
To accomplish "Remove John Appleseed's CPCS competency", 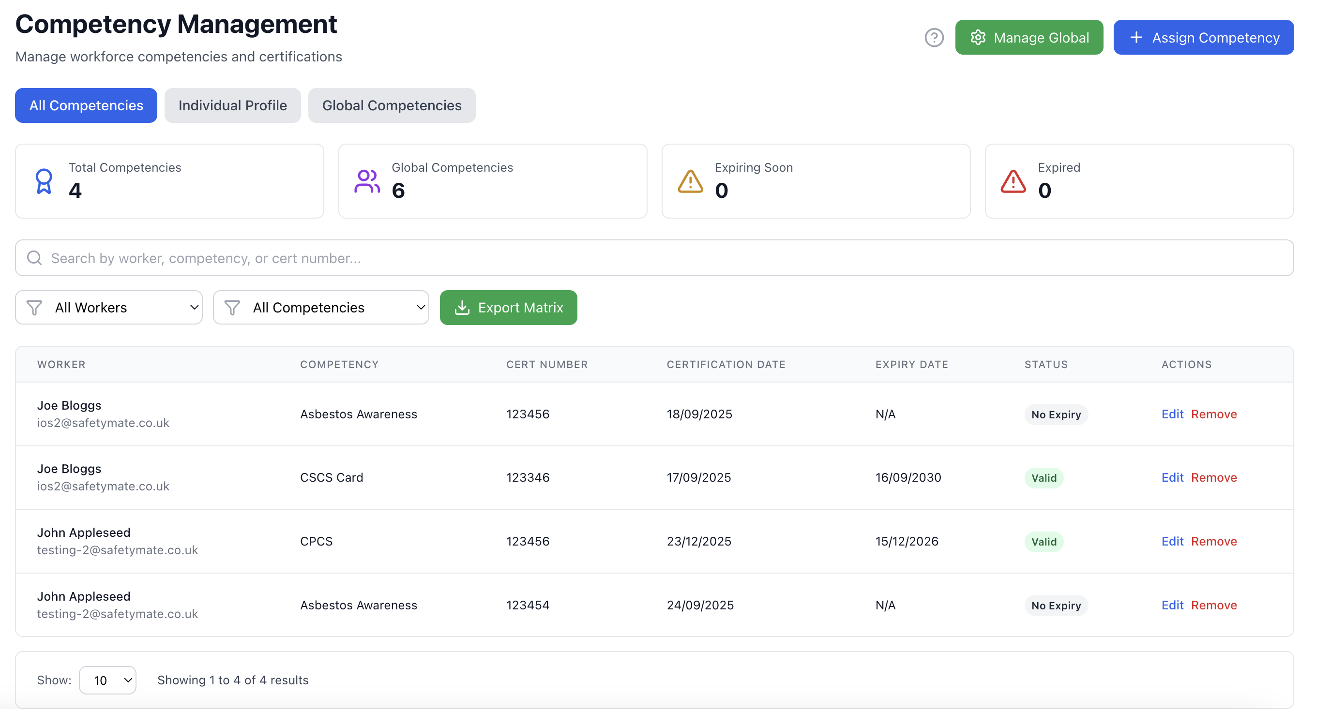I will click(x=1214, y=541).
